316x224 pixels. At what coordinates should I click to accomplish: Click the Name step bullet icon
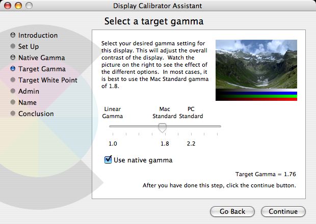tap(13, 102)
